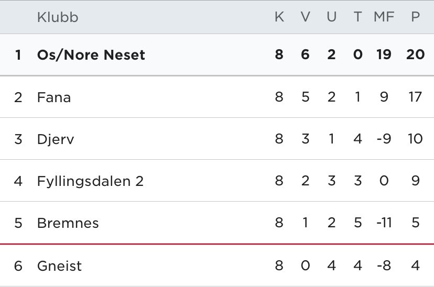Click the U (draws) column header
The height and width of the screenshot is (287, 434).
tap(331, 17)
